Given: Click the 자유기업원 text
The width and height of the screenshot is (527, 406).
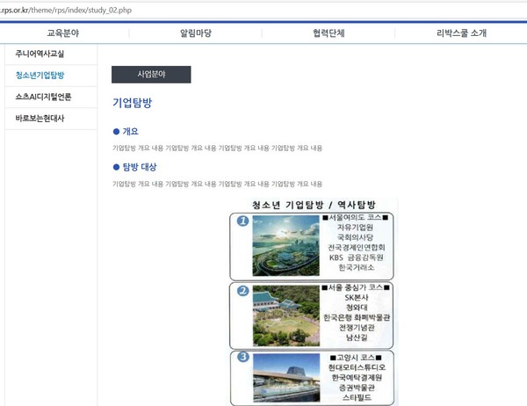Looking at the screenshot, I should 355,228.
